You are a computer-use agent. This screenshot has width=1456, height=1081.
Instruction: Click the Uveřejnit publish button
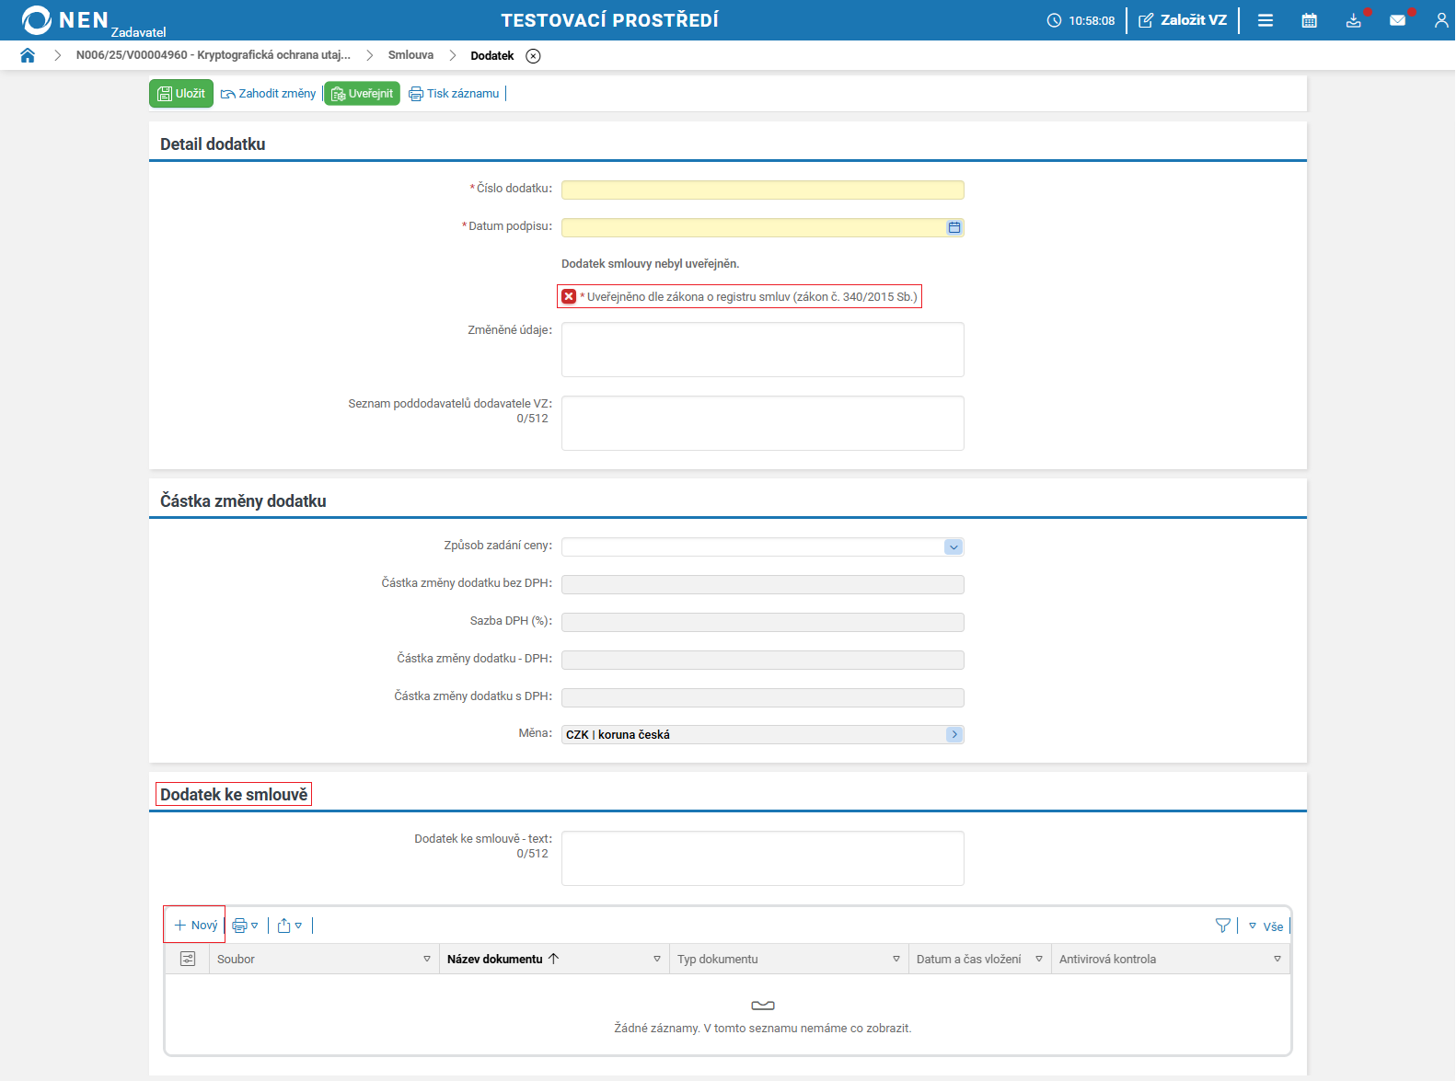click(362, 94)
